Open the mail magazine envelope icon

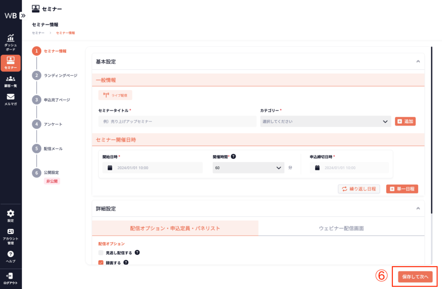point(11,97)
